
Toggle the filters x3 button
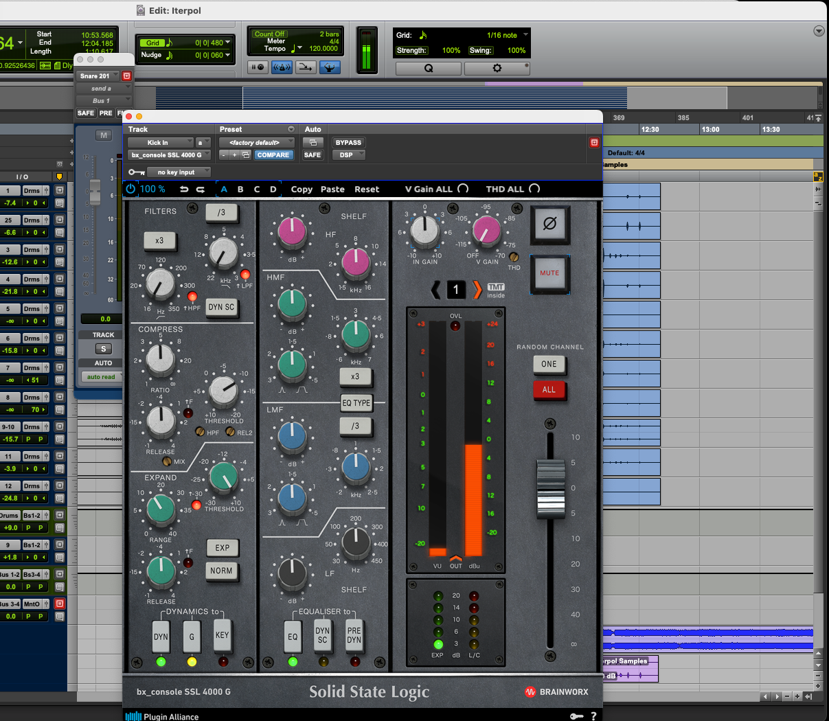[159, 241]
